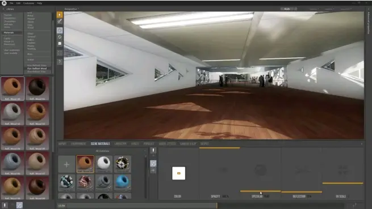
Task: Select the arrow selection tool
Action: click(x=60, y=15)
